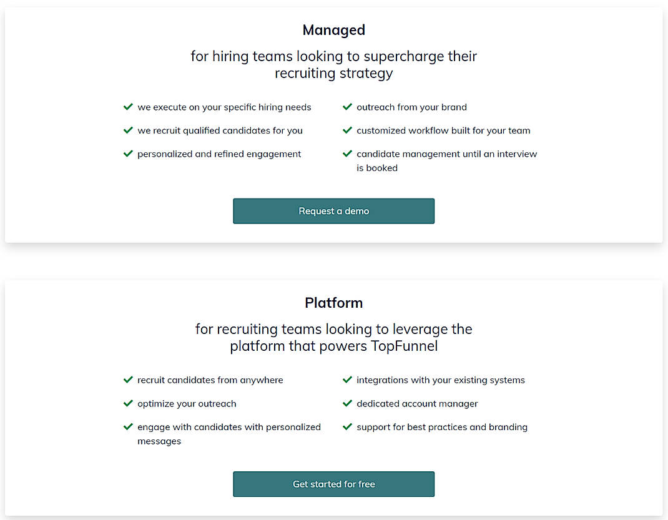Viewport: 668px width, 520px height.
Task: Click the Platform plan subtitle about powering TopFunnel
Action: click(x=333, y=337)
